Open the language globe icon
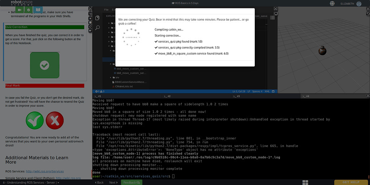Image resolution: width=370 pixels, height=185 pixels. click(x=332, y=4)
